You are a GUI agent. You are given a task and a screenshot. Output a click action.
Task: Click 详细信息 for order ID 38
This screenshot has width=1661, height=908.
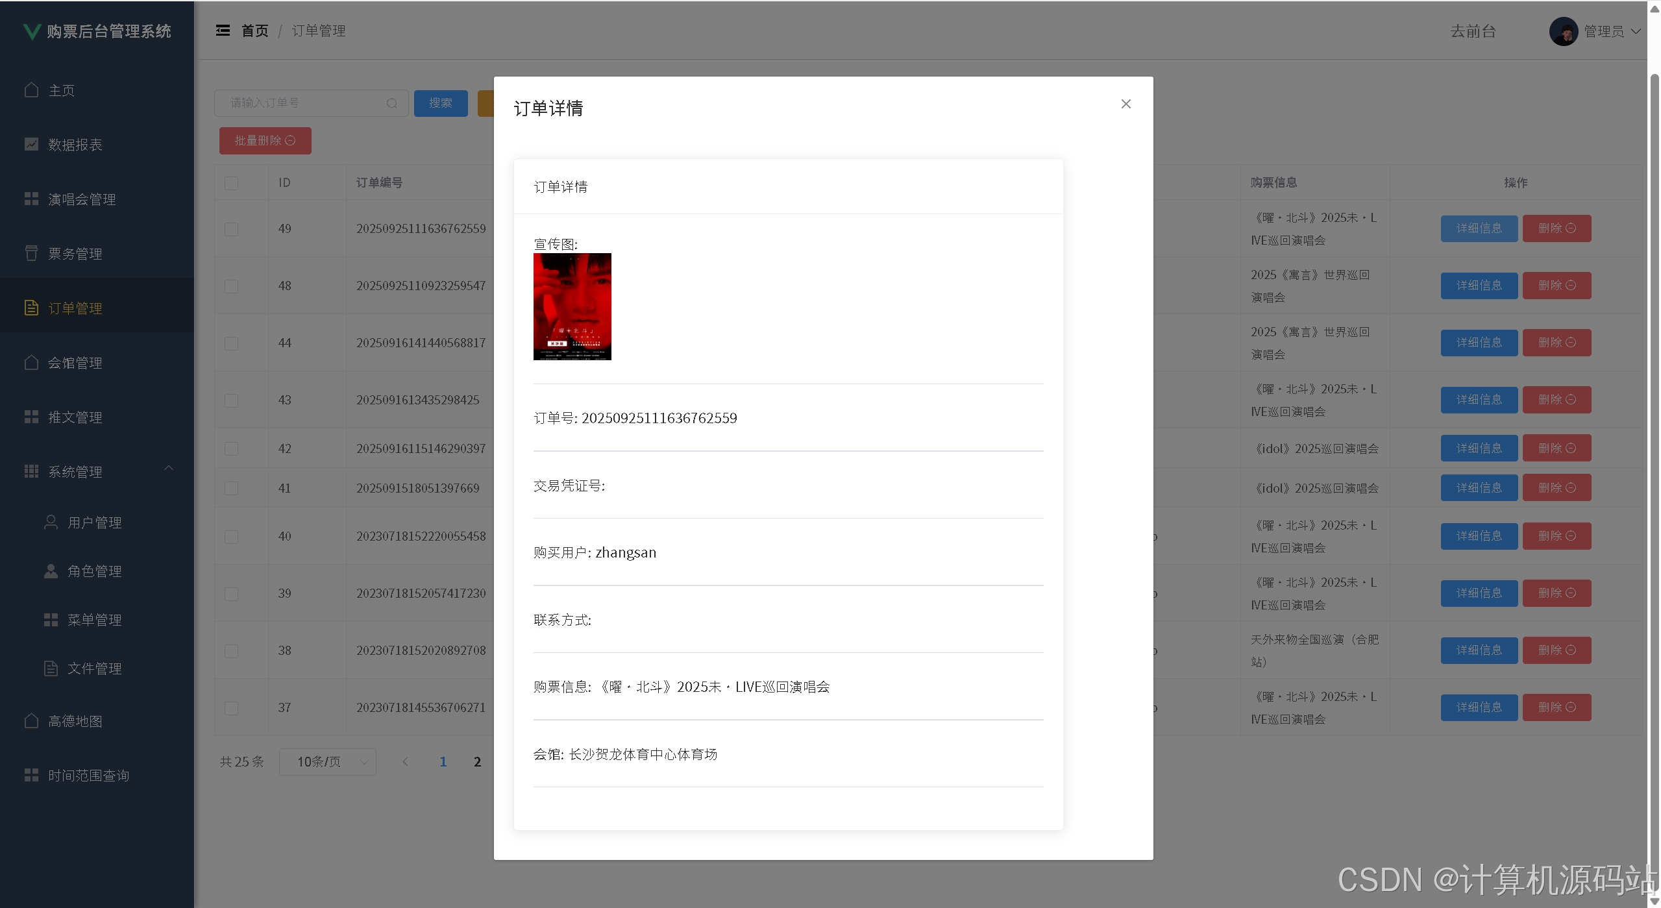click(x=1479, y=650)
